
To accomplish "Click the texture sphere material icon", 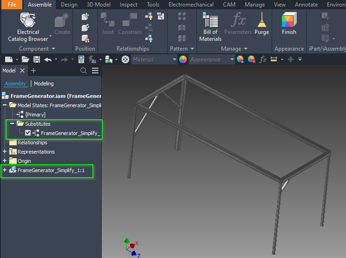I will click(125, 59).
